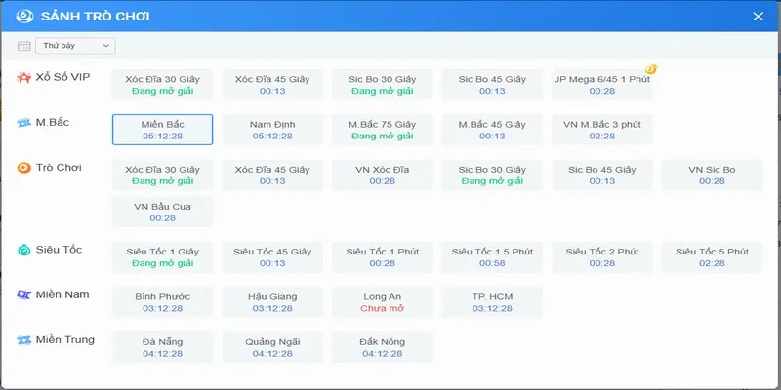Click the Long An unopened lottery tile

383,301
